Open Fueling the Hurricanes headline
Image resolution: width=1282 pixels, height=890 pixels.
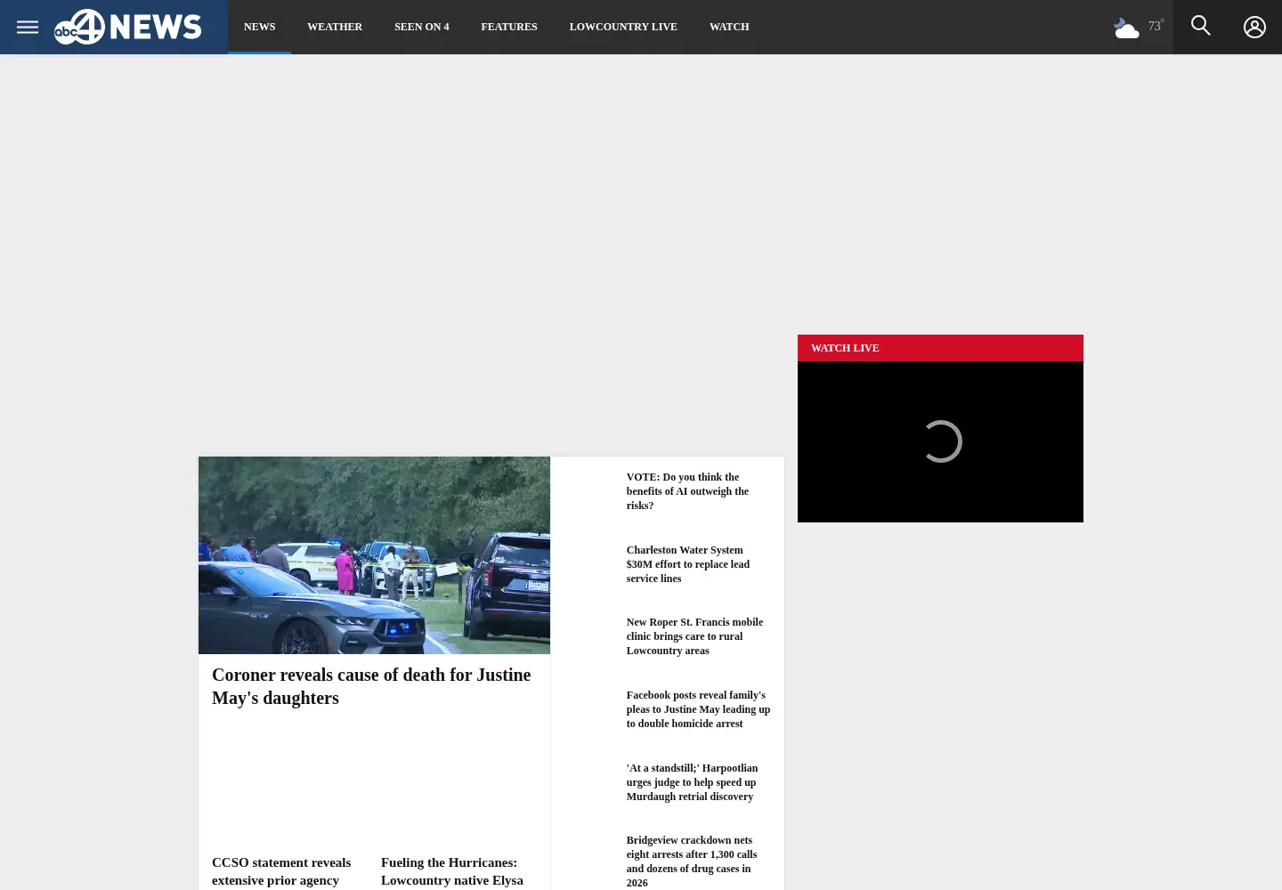pos(452,871)
